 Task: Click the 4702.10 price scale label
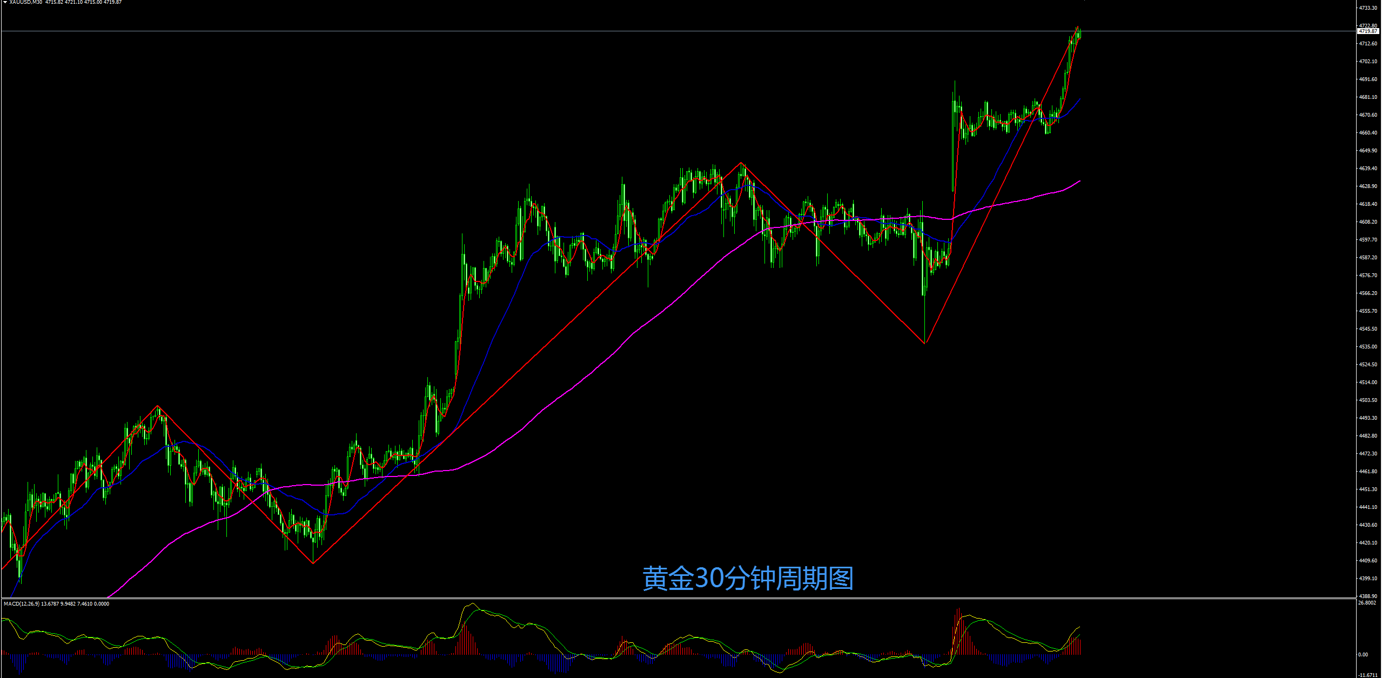[1367, 62]
